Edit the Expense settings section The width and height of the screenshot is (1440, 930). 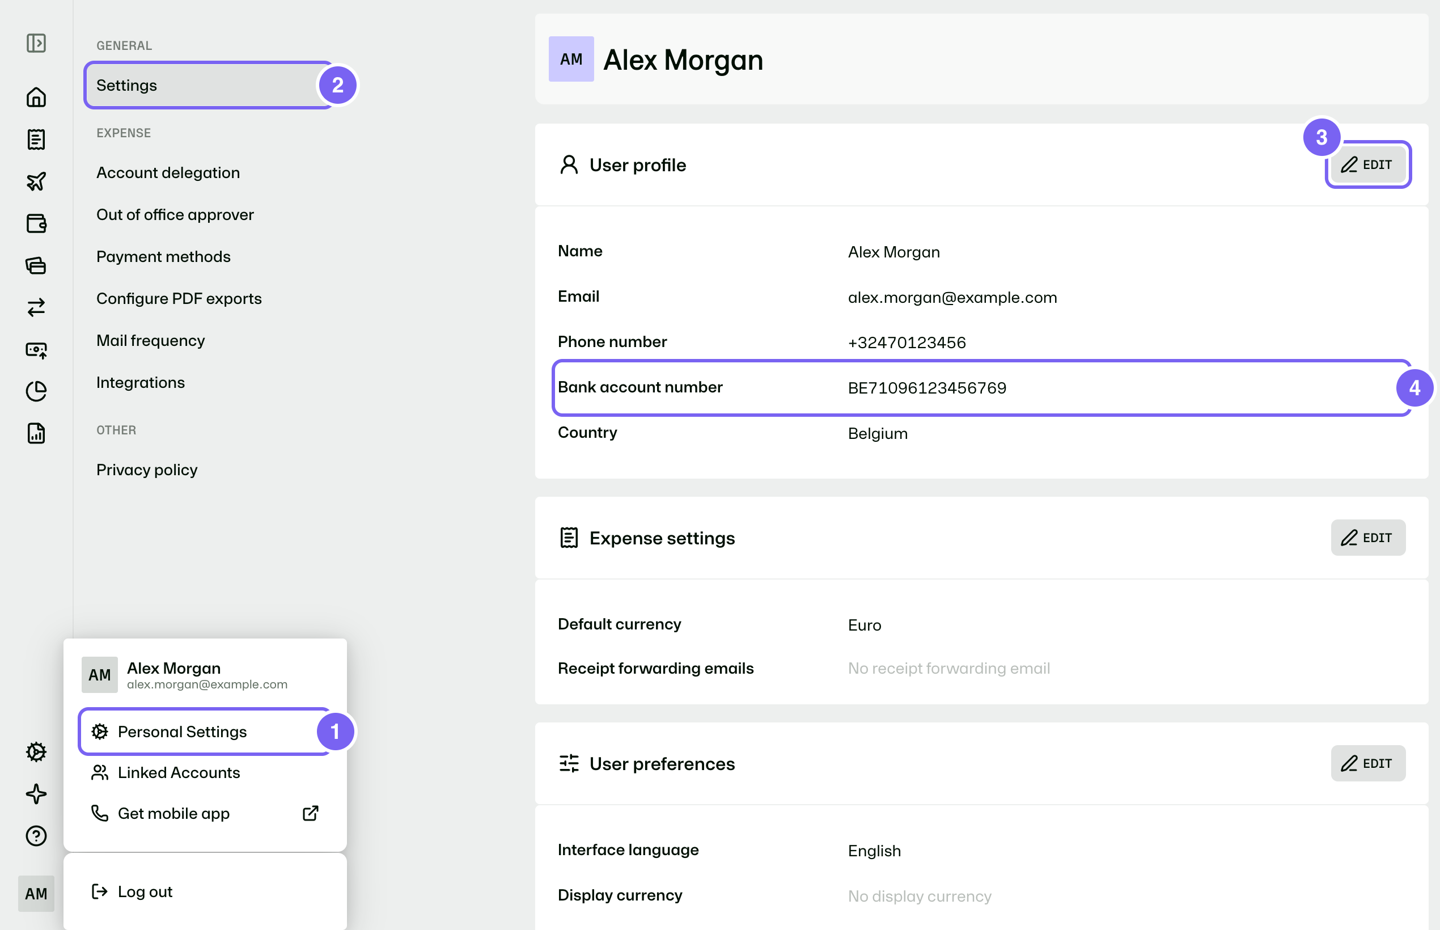pos(1368,538)
